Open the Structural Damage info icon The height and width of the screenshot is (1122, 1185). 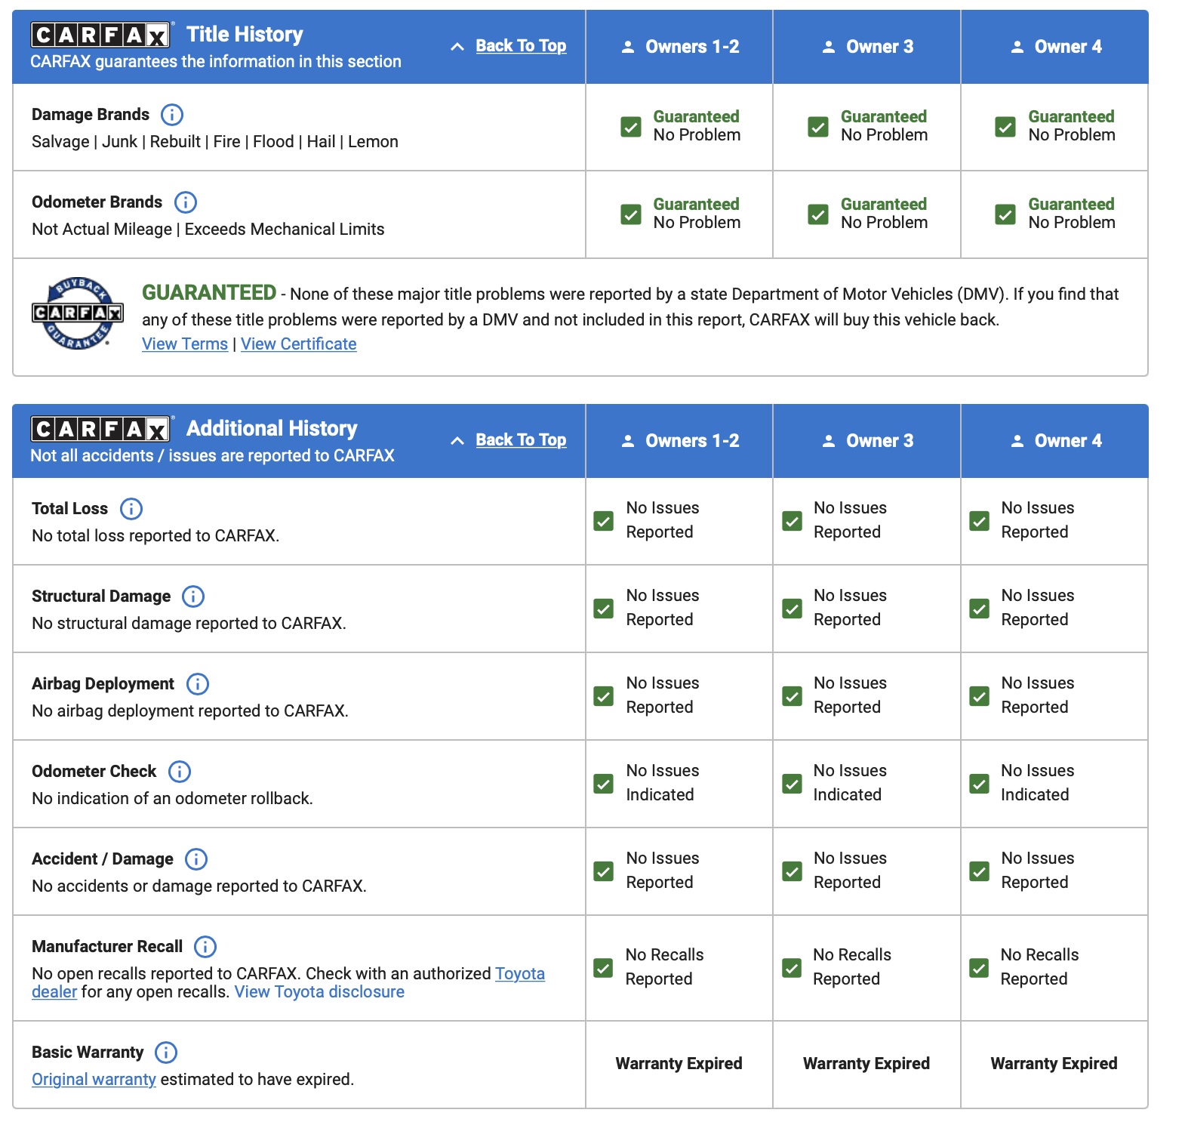[193, 596]
